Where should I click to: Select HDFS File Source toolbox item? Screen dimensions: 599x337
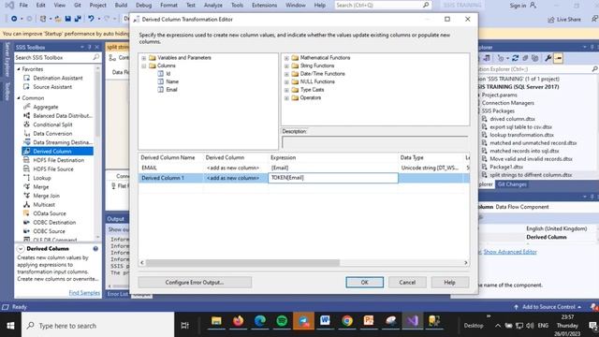click(x=49, y=168)
